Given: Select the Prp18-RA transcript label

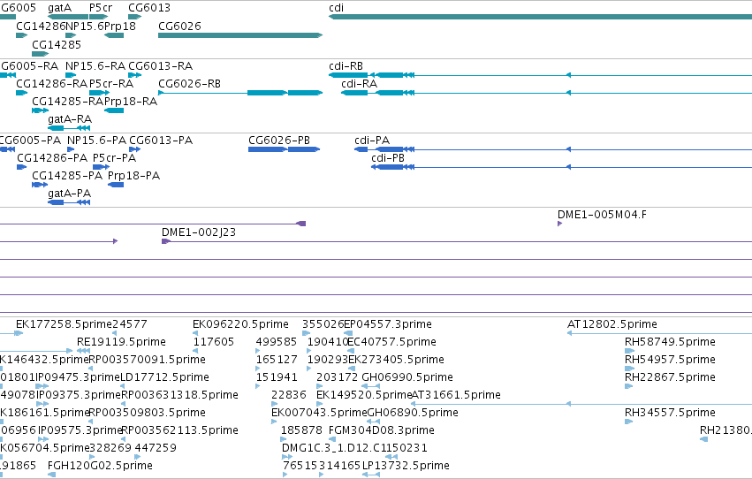Looking at the screenshot, I should 131,101.
